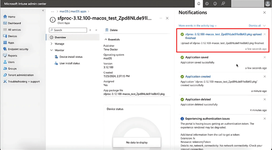This screenshot has height=150, width=272.
Task: Collapse the resource menu with double chevron
Action: [96, 30]
